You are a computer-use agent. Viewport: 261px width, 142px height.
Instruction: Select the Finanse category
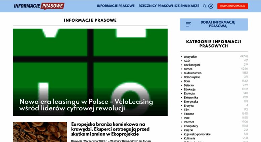coord(189,114)
